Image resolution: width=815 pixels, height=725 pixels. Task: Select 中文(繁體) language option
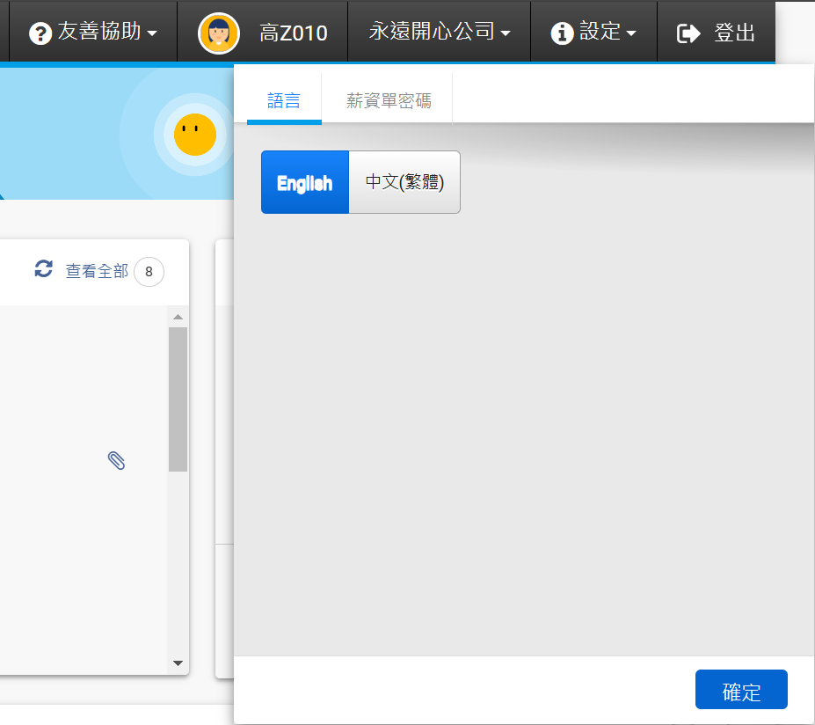pyautogui.click(x=404, y=182)
